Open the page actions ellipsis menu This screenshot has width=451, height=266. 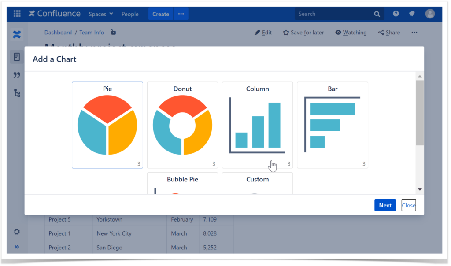tap(414, 32)
